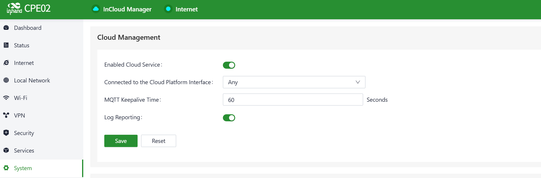541x178 pixels.
Task: Click the Reset button
Action: coord(159,141)
